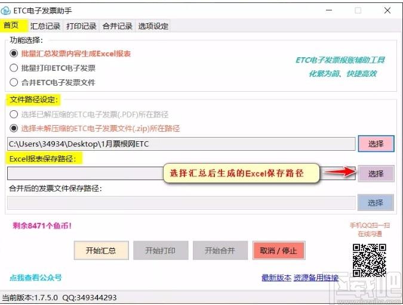Select 批量汇总发票内容生成Excel报表 radio button
403x305 pixels.
click(14, 54)
